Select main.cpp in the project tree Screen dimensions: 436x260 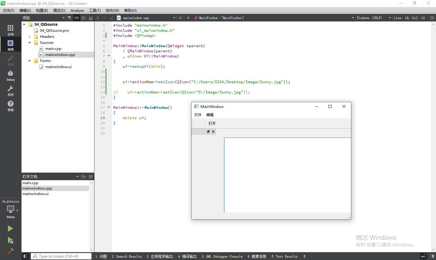53,49
